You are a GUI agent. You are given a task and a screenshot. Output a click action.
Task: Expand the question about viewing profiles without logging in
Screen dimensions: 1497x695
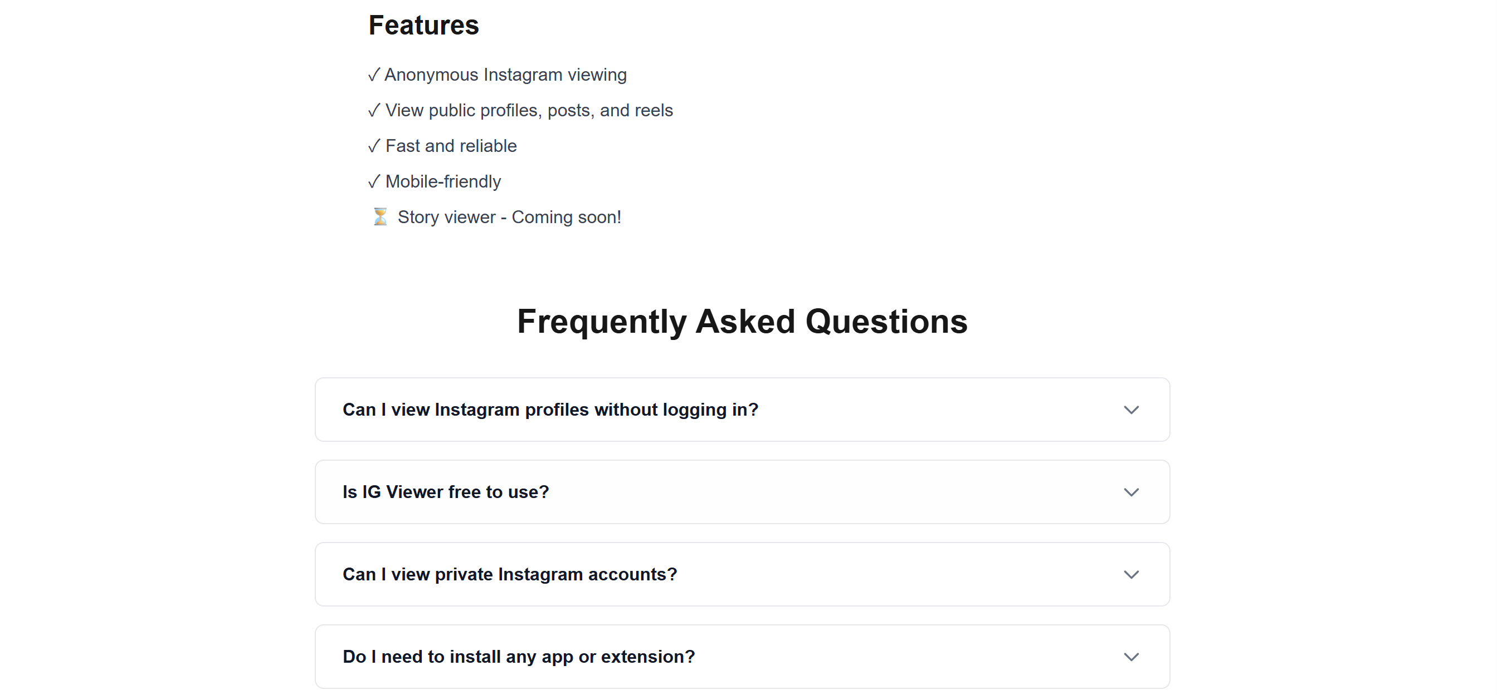point(742,410)
